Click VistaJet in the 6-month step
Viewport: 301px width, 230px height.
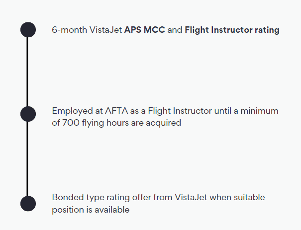105,30
